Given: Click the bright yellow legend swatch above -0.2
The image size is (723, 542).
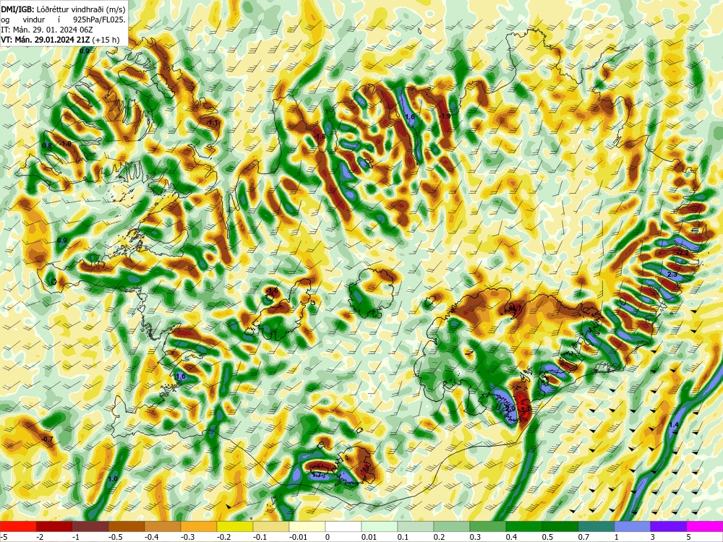Looking at the screenshot, I should (235, 526).
